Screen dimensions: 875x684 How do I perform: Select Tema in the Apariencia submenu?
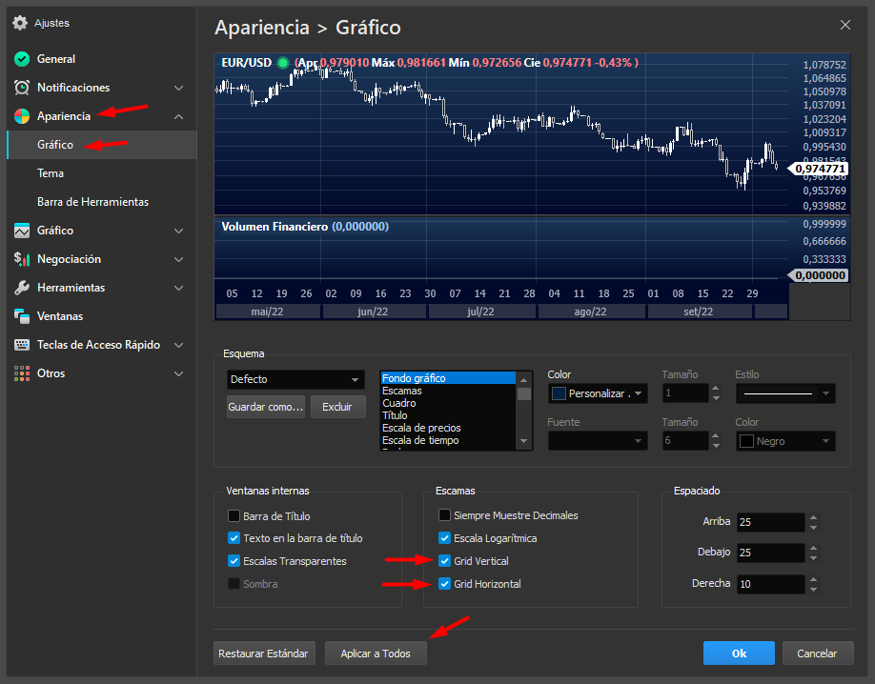51,173
